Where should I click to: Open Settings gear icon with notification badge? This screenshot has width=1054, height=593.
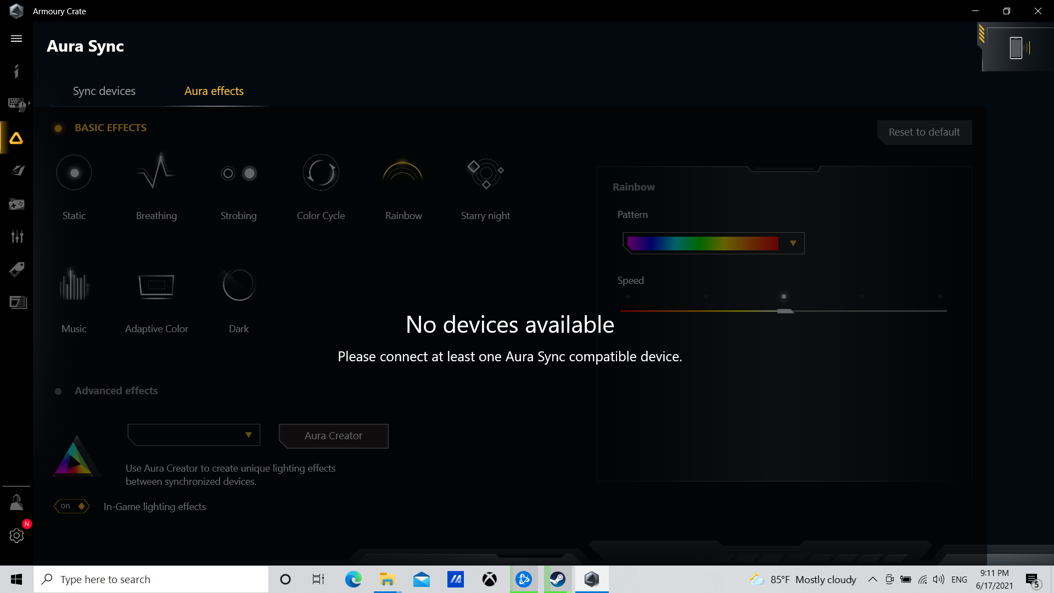tap(16, 535)
